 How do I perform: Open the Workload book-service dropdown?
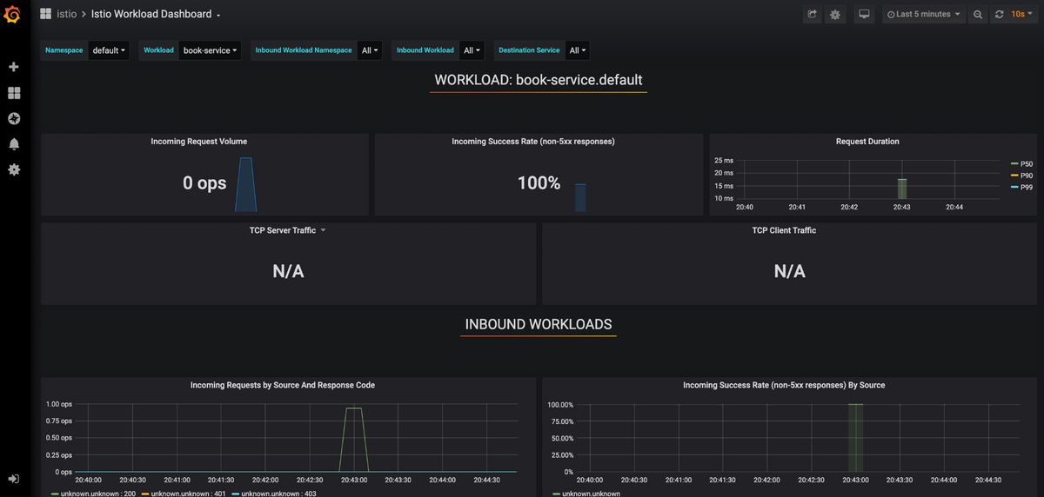tap(210, 50)
